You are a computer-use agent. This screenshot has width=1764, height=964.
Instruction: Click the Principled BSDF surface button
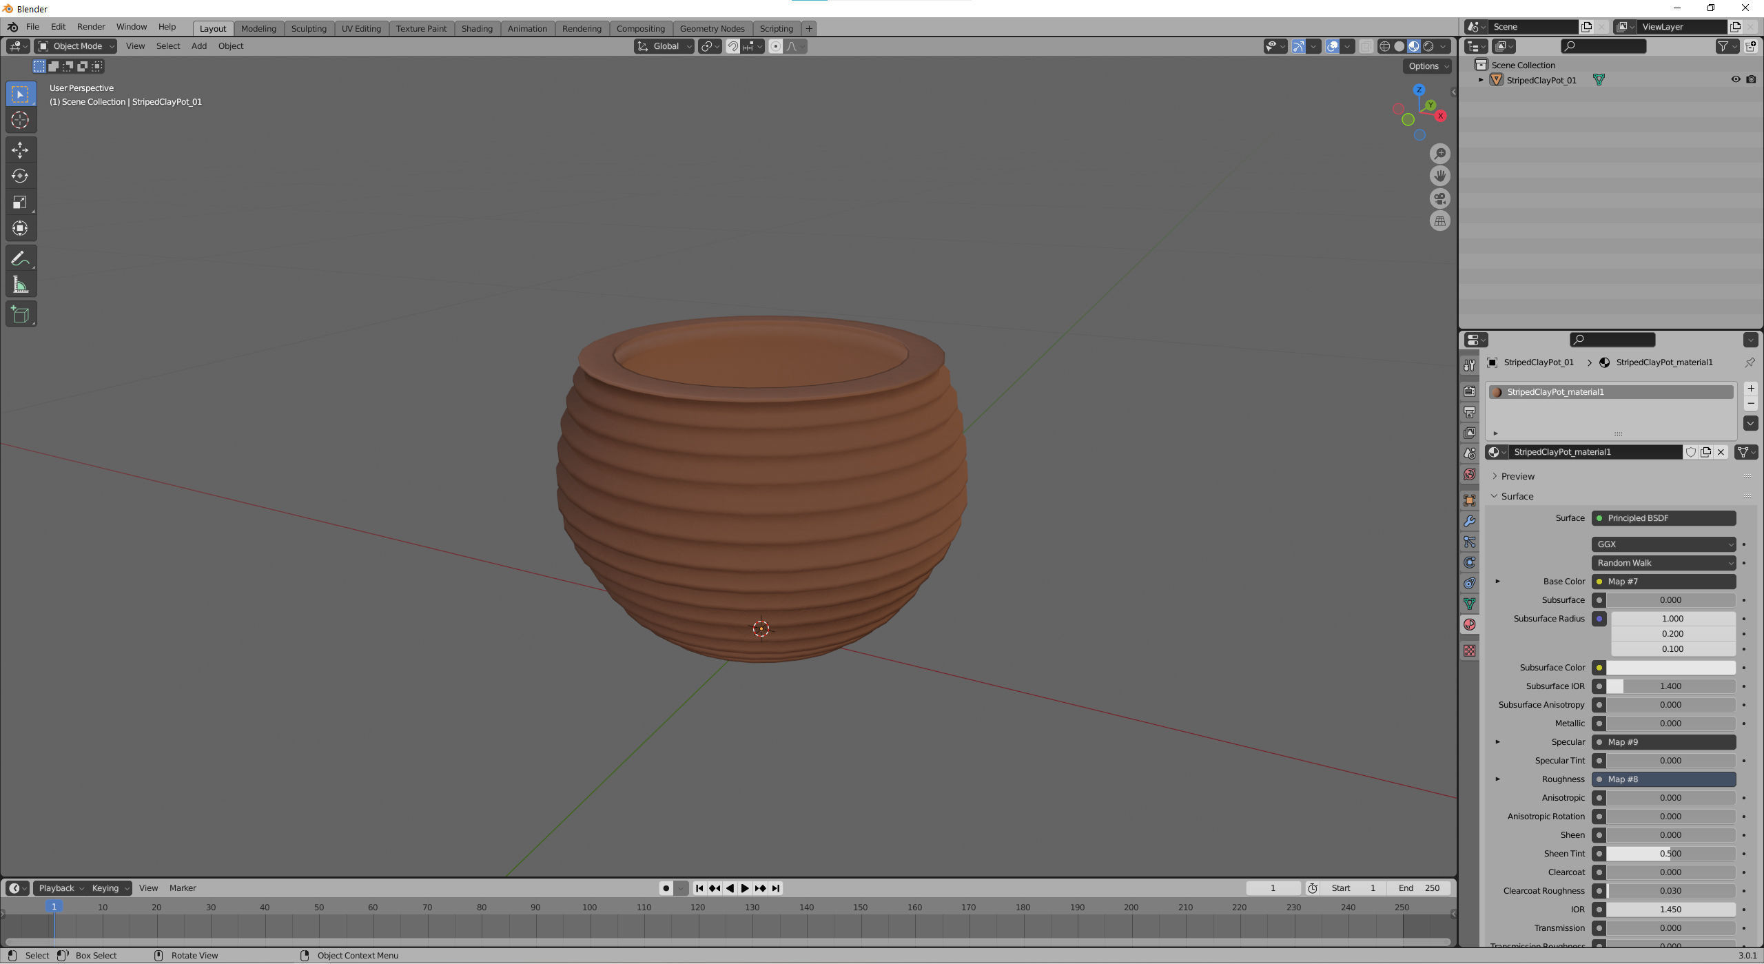[x=1663, y=518]
